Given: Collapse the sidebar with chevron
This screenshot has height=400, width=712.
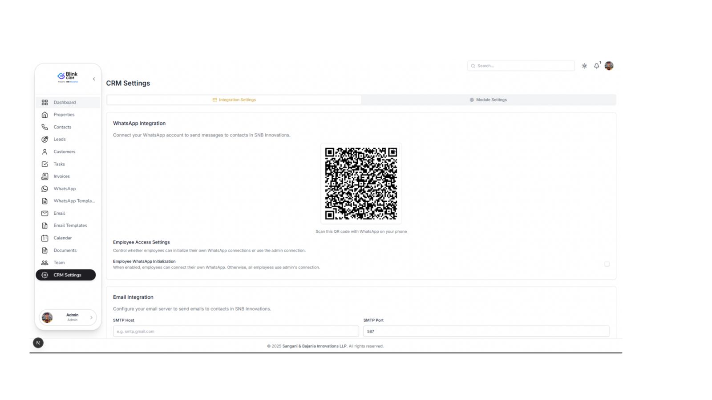Looking at the screenshot, I should [94, 79].
